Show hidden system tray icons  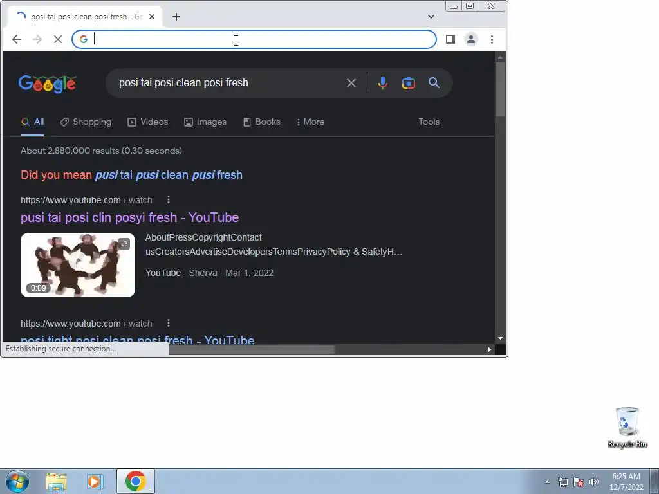click(x=547, y=482)
